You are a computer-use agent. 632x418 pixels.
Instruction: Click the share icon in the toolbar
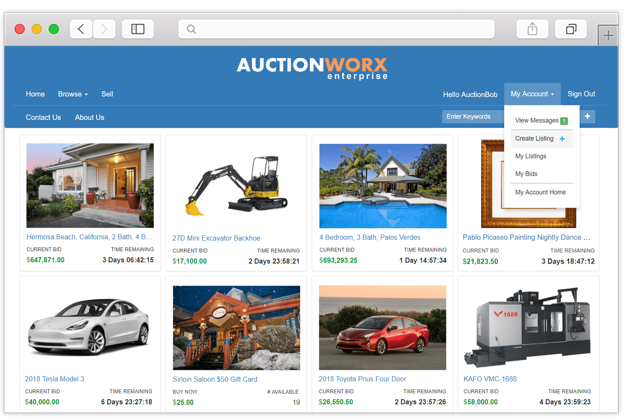click(532, 28)
